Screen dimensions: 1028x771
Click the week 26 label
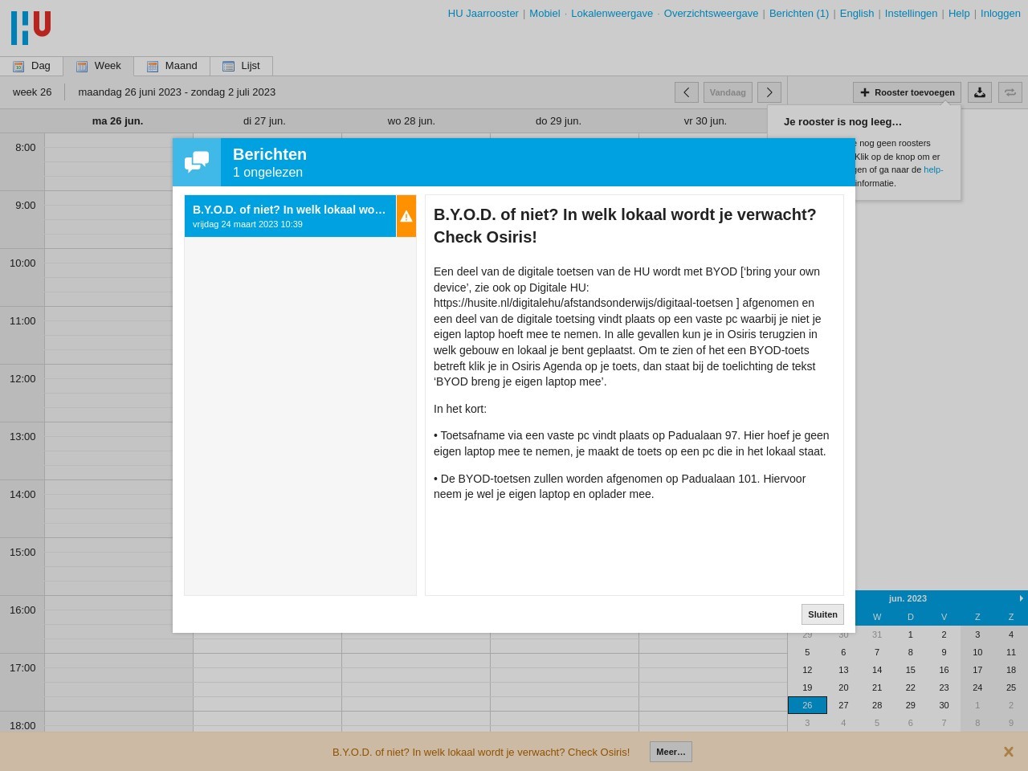32,92
